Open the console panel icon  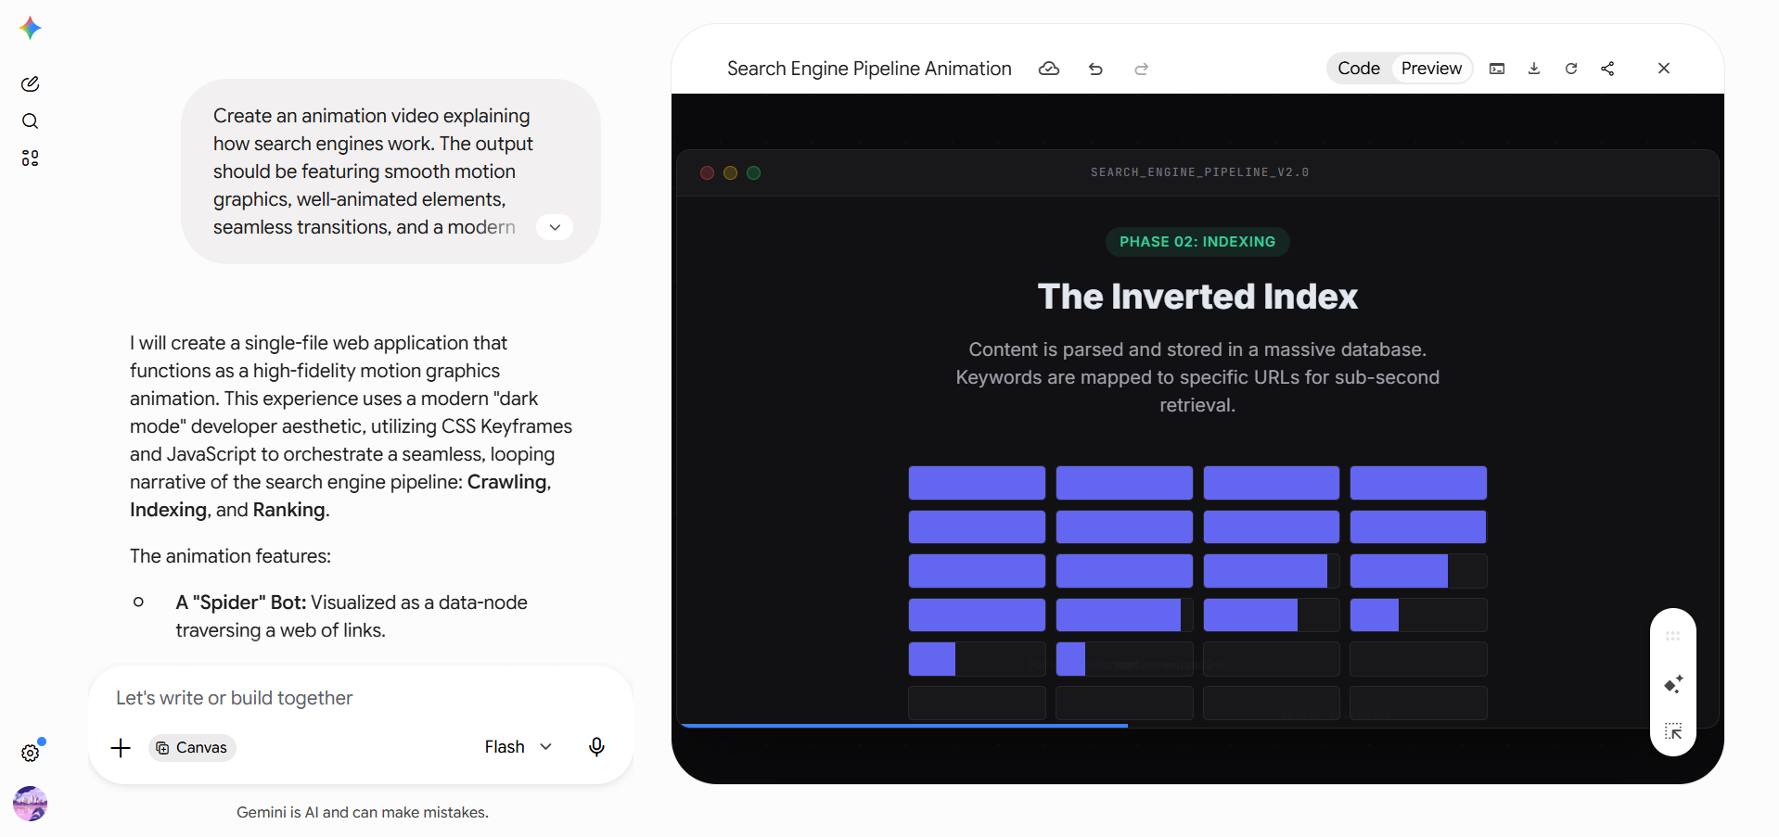(1497, 69)
